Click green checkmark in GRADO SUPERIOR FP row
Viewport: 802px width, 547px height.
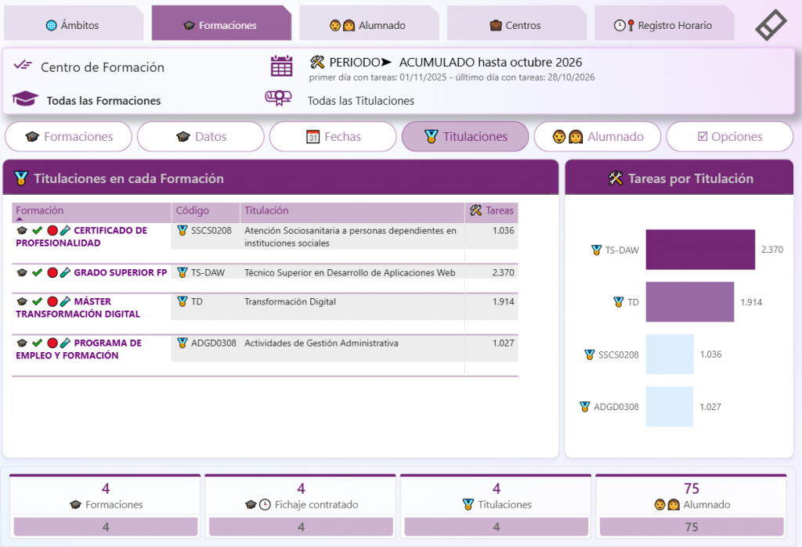37,272
